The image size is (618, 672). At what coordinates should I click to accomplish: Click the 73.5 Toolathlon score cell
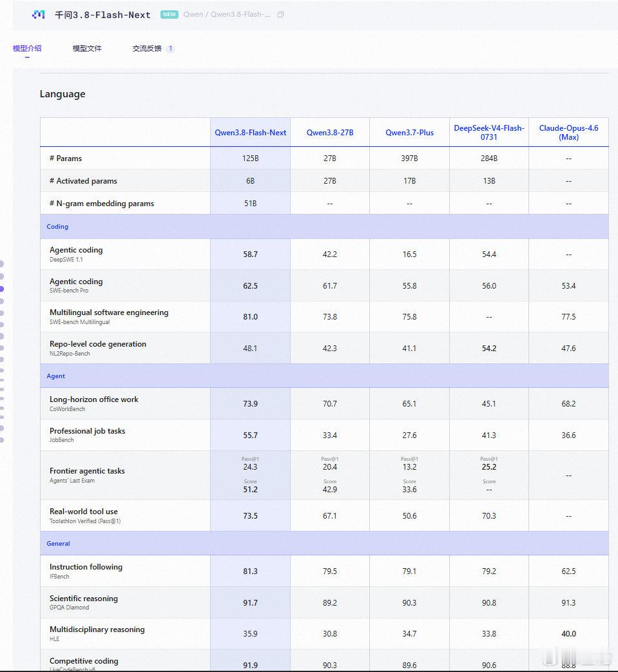point(250,516)
